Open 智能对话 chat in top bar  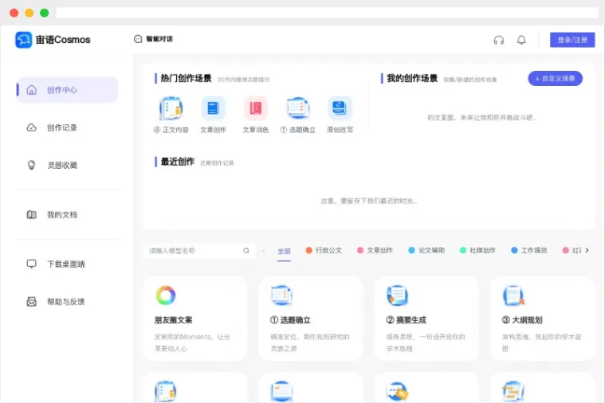point(153,39)
